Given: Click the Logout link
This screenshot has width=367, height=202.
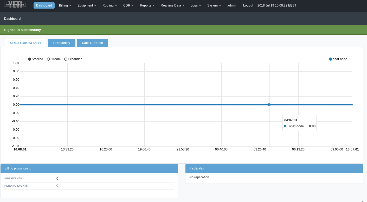Looking at the screenshot, I should [248, 5].
